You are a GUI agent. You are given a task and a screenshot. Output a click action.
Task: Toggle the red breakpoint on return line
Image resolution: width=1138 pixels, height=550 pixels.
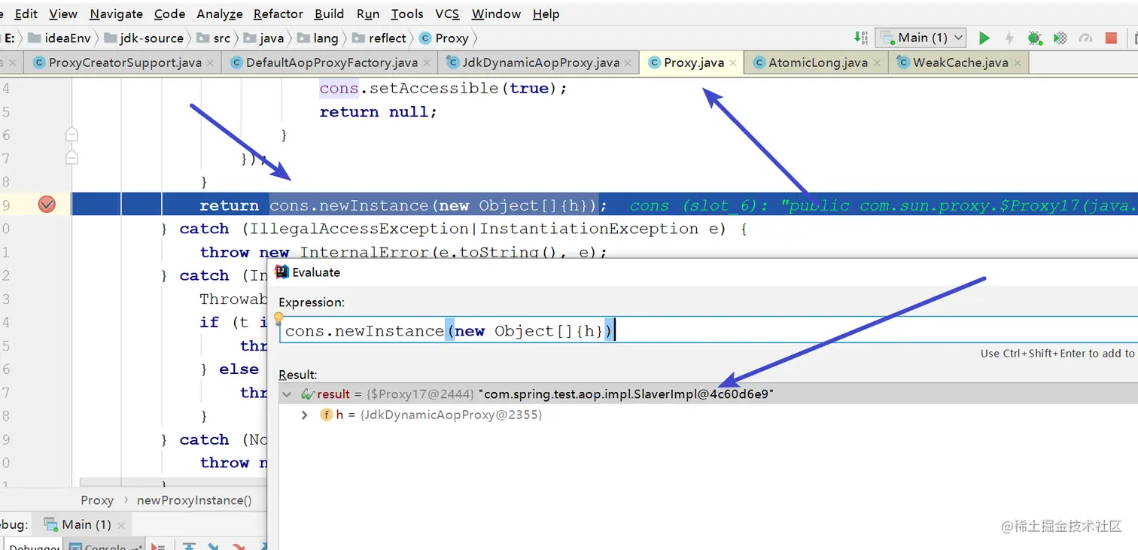(47, 205)
